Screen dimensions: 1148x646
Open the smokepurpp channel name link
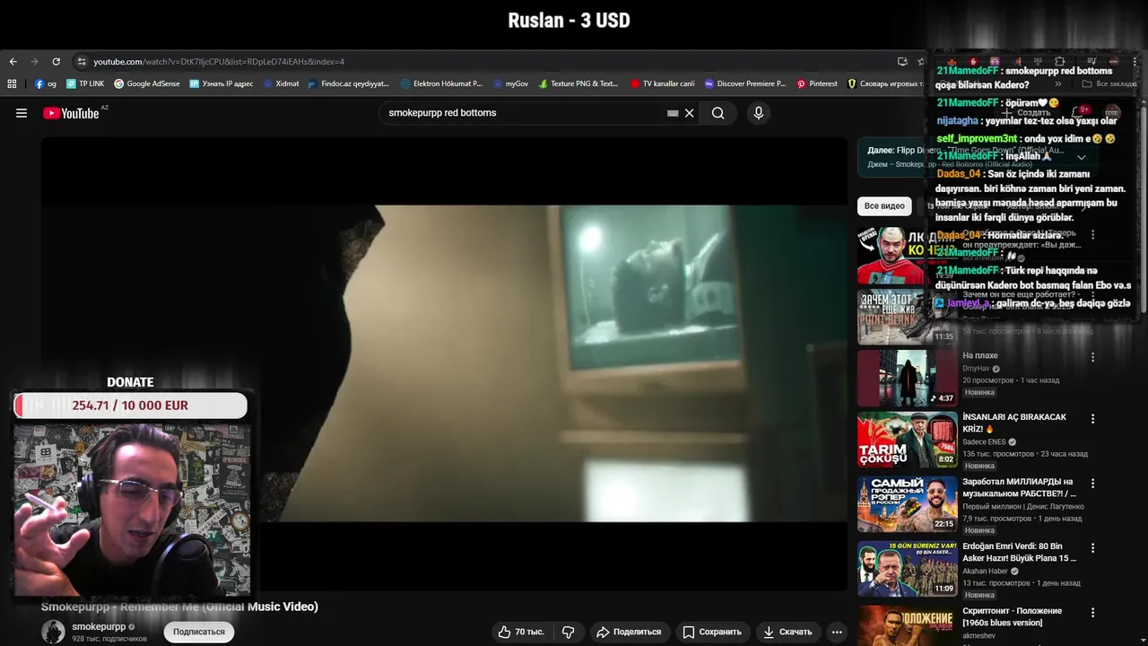point(99,627)
